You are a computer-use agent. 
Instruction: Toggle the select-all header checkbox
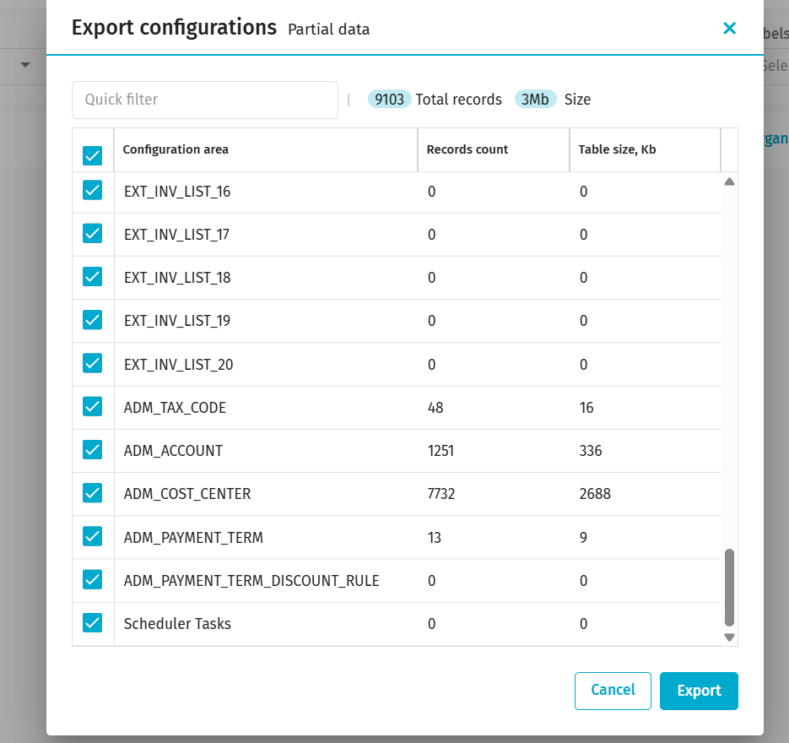point(93,155)
